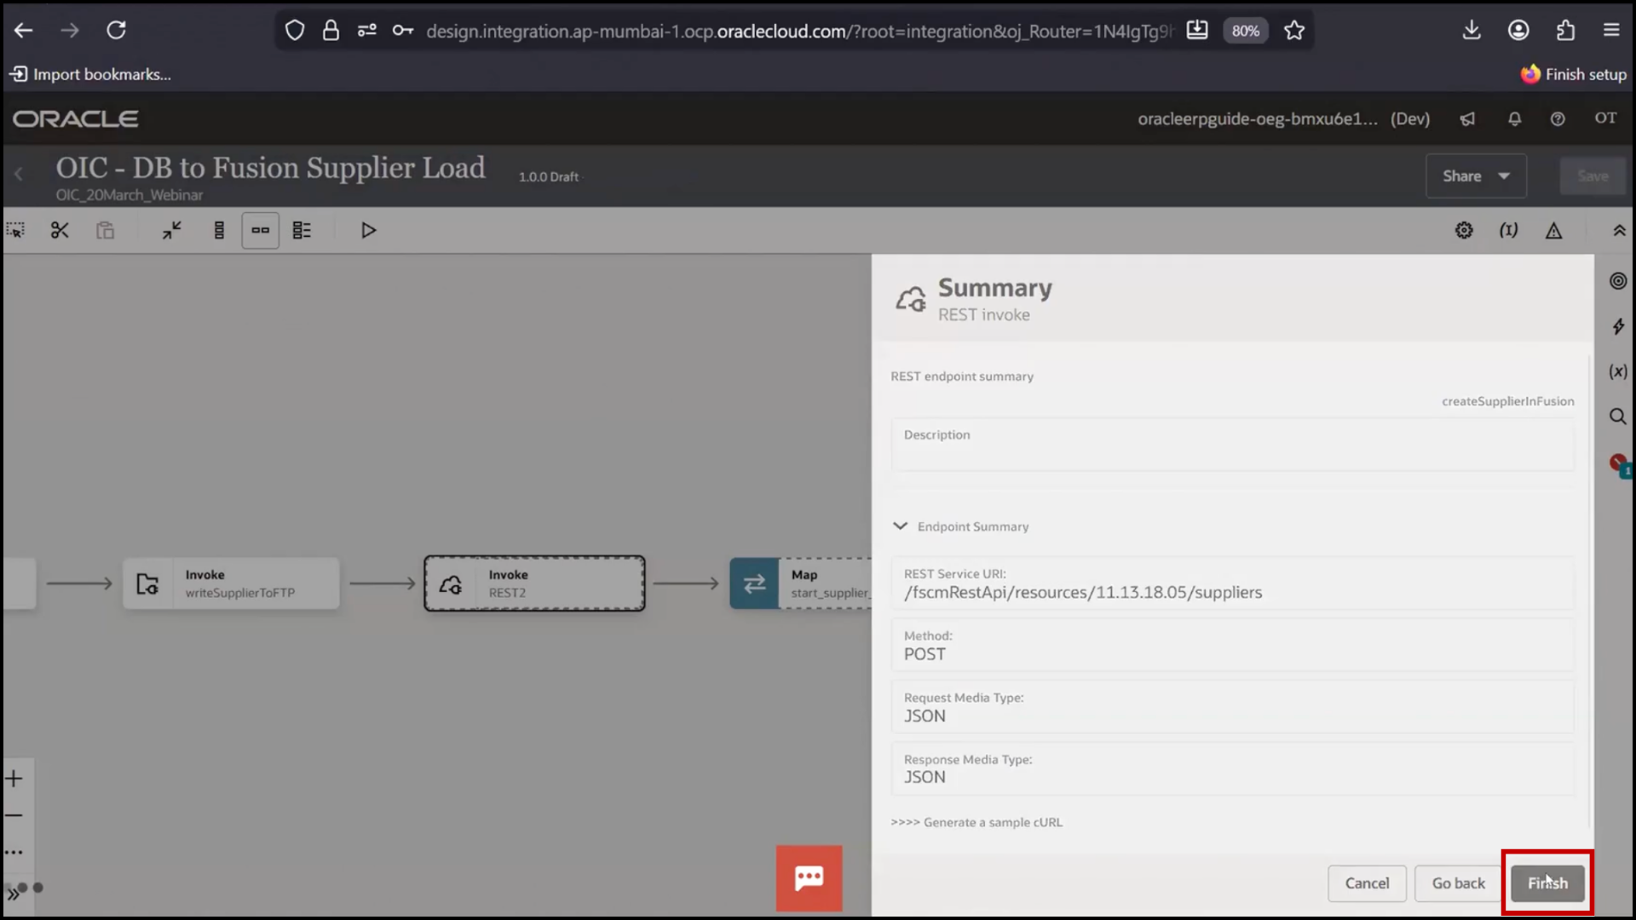The image size is (1636, 920).
Task: Open the triggers target icon in side rail
Action: (1618, 281)
